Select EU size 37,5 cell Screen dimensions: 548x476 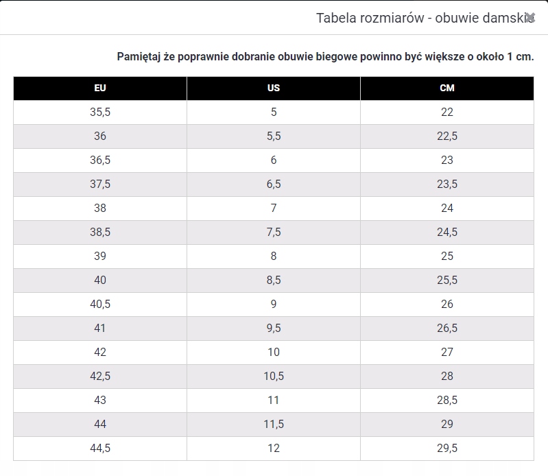click(x=100, y=185)
